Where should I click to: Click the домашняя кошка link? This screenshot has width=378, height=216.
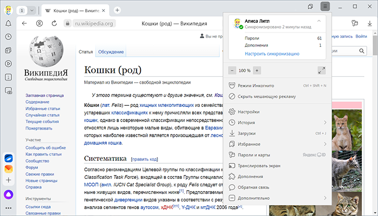(103, 143)
